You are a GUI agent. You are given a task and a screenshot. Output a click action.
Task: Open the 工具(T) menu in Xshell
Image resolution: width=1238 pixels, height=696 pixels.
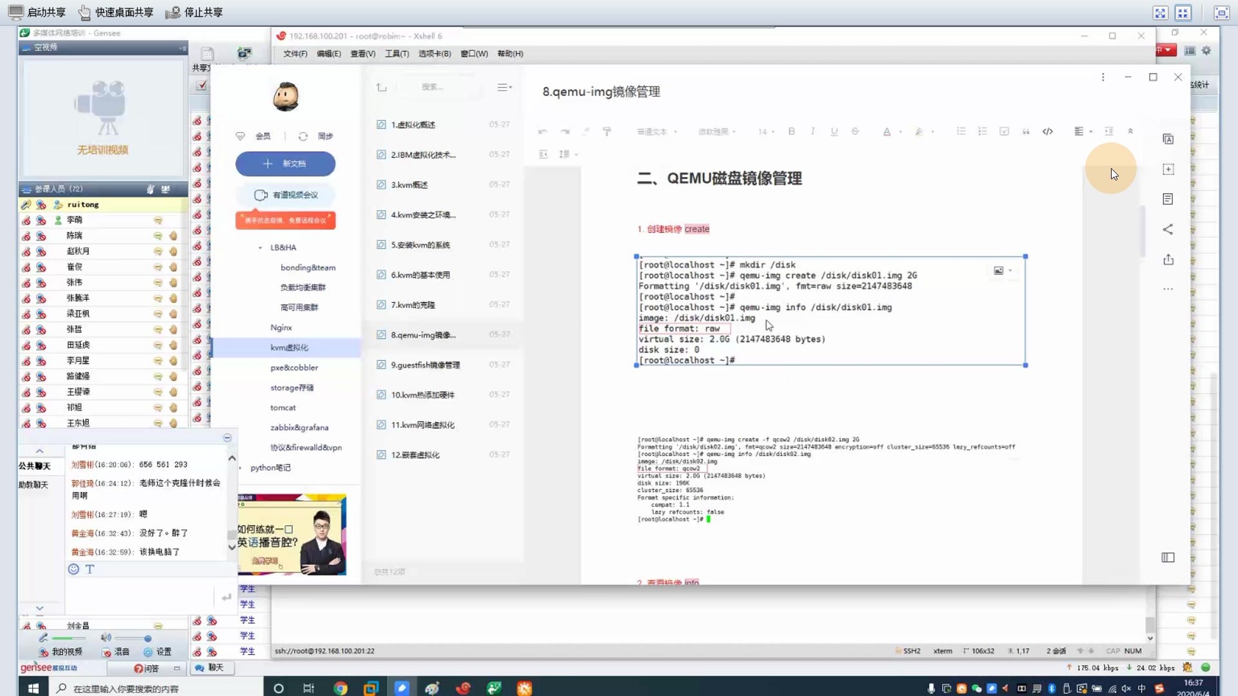[x=395, y=54]
